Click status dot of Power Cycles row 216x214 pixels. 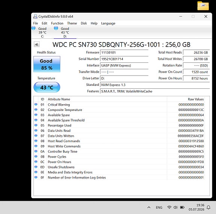click(36, 156)
